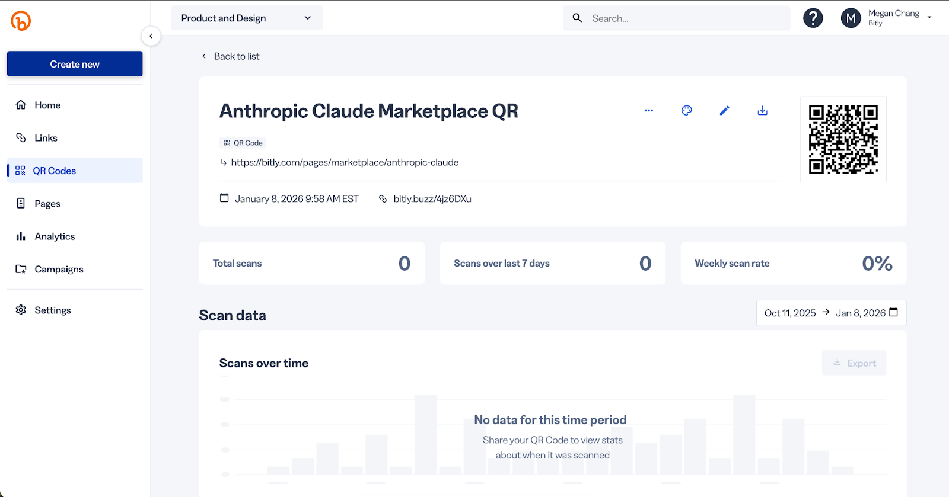Viewport: 949px width, 497px height.
Task: Navigate to Analytics in the sidebar
Action: [75, 236]
